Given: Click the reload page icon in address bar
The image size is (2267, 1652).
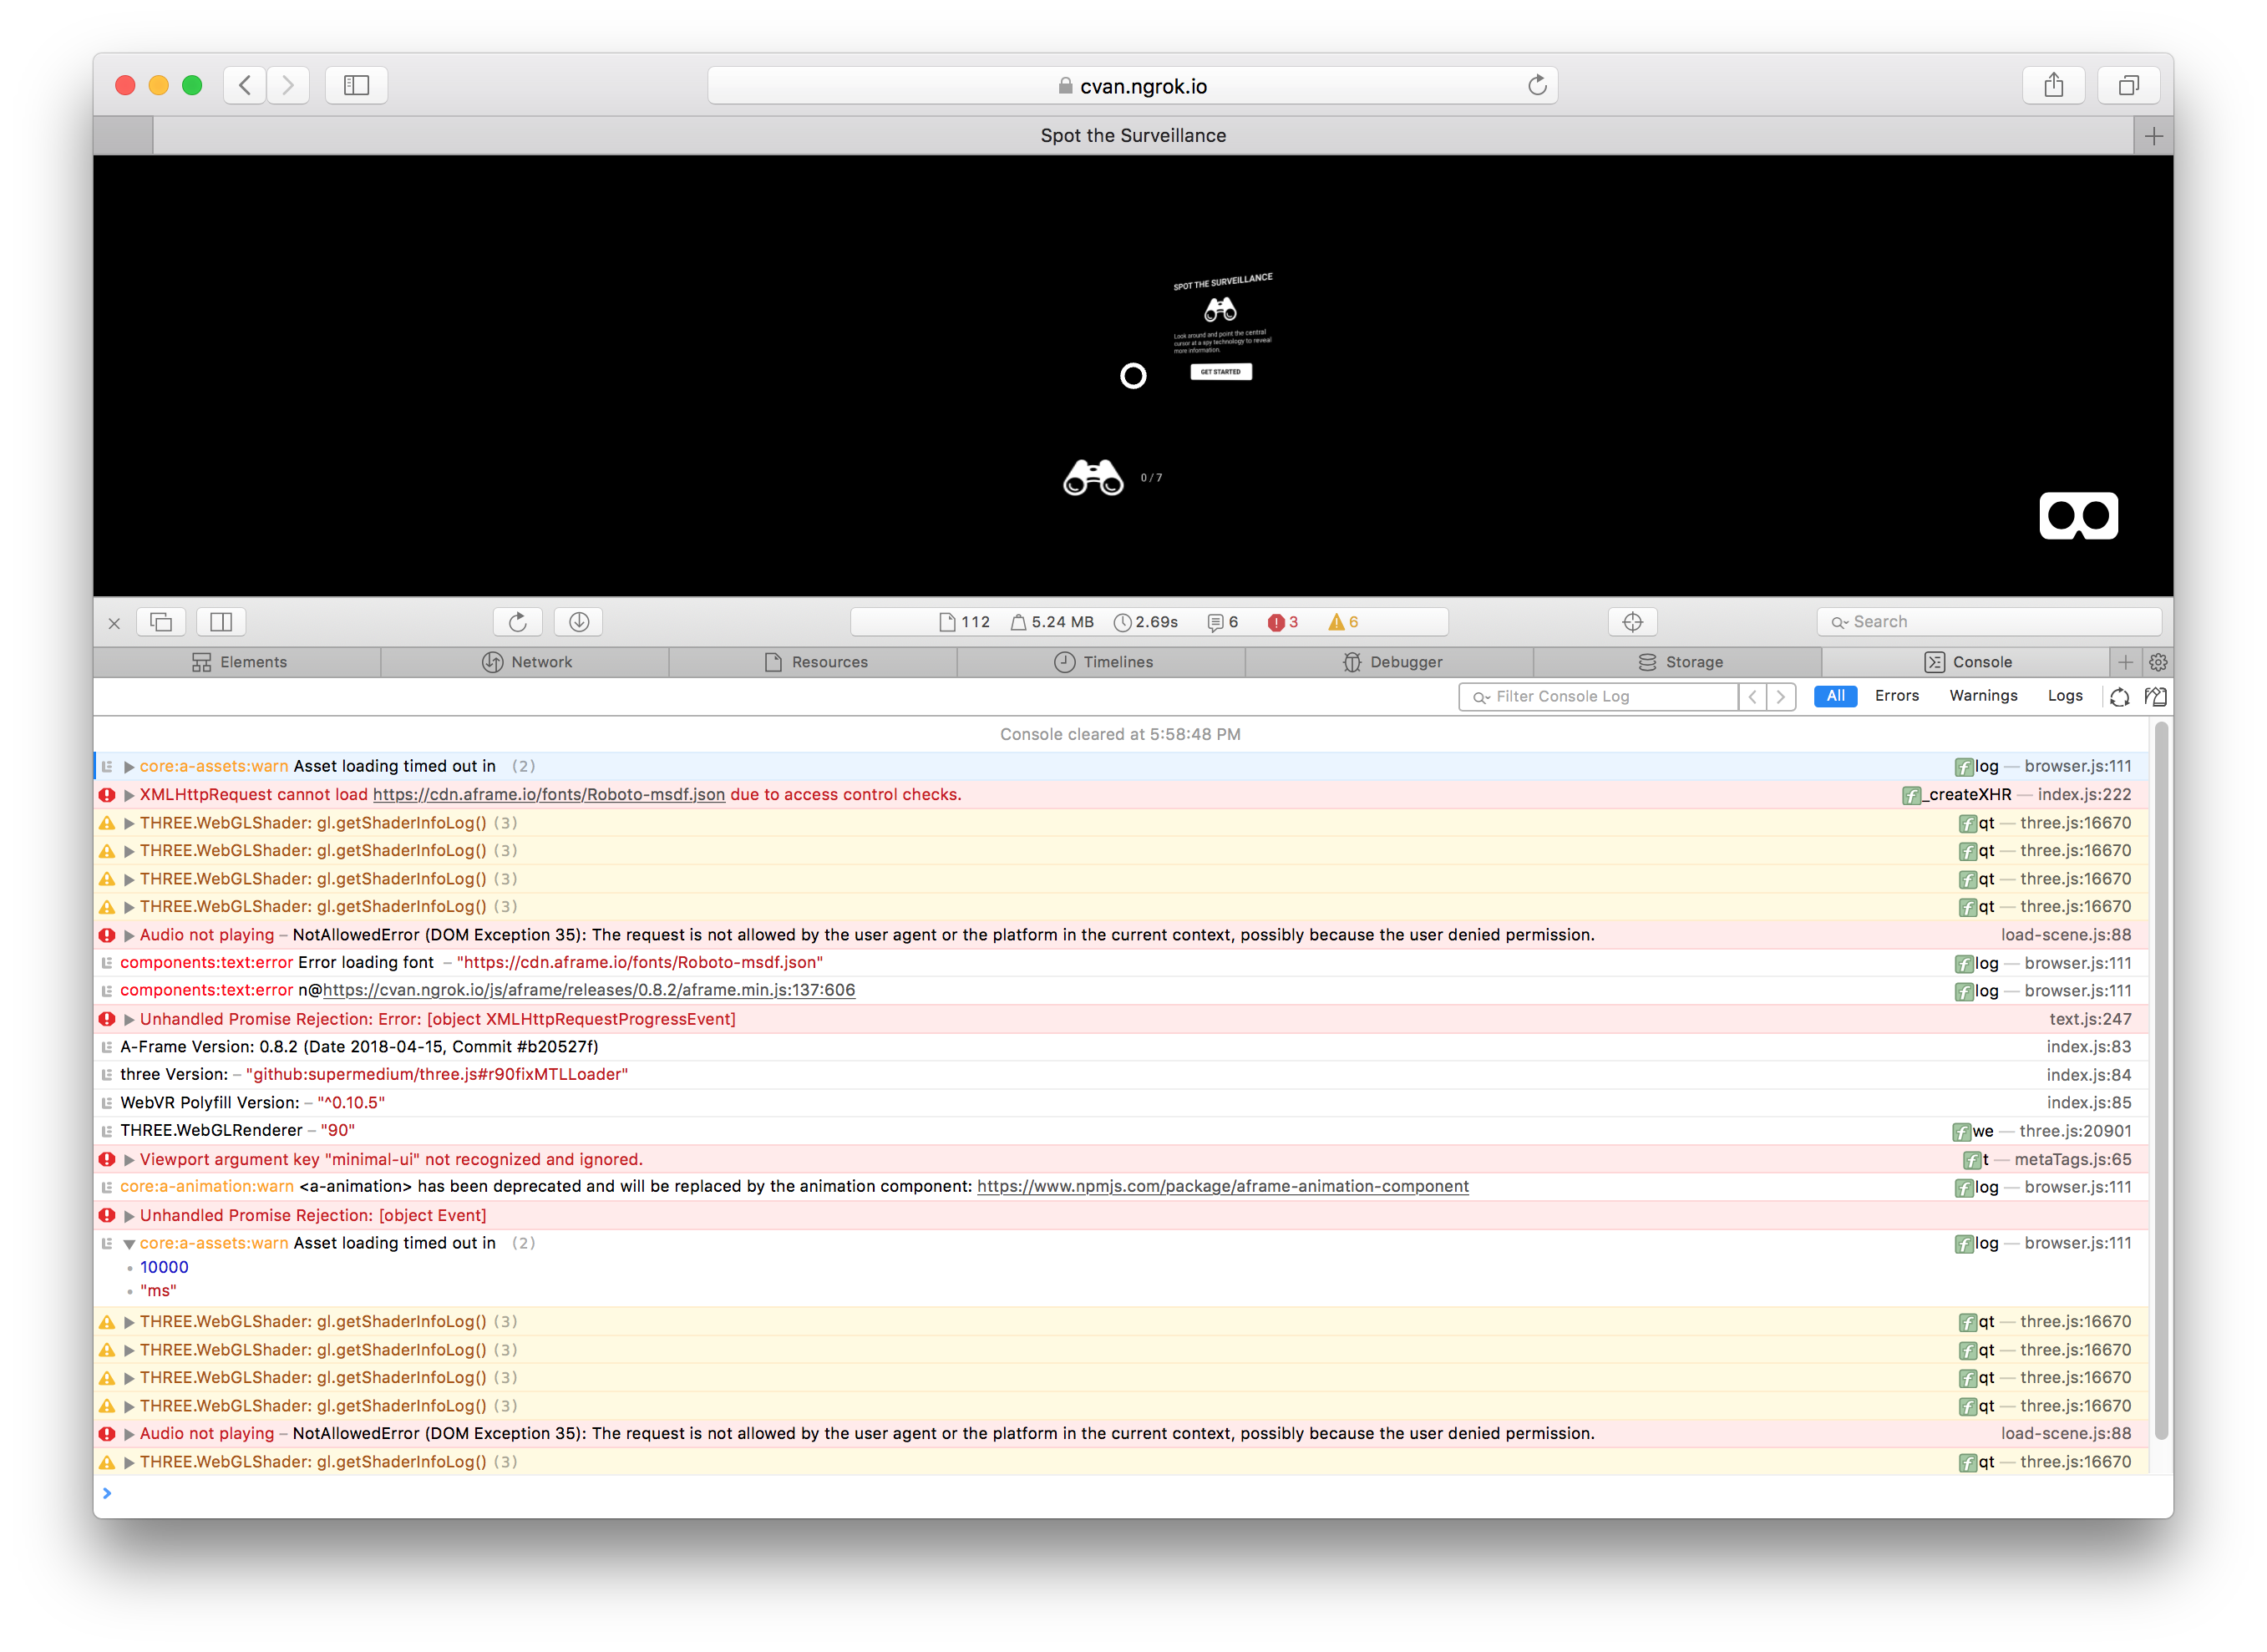Looking at the screenshot, I should coord(1537,86).
